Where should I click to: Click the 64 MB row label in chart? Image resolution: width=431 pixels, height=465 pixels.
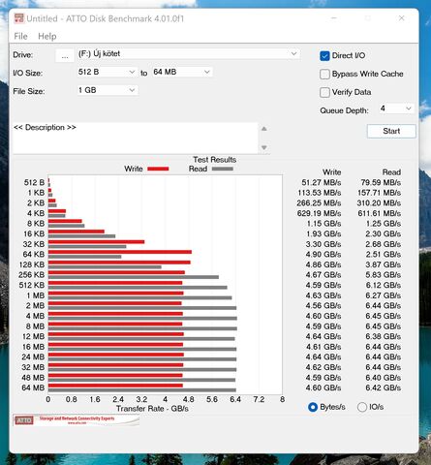pyautogui.click(x=33, y=387)
